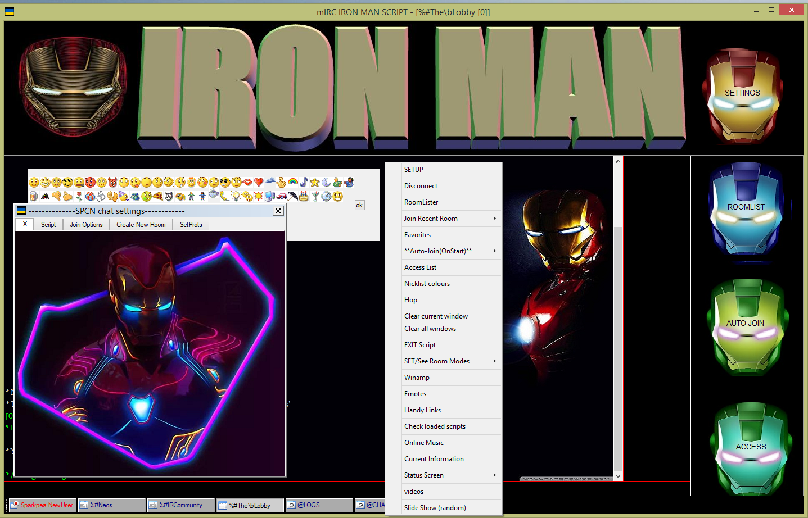Open the ACCESS teal helmet button

coord(751,448)
